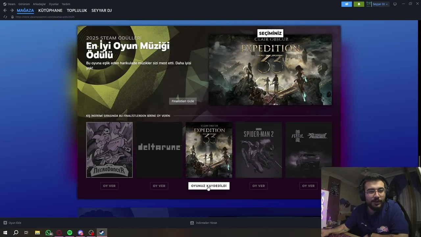Click the page vertical scrollbar thumb

coord(419,161)
